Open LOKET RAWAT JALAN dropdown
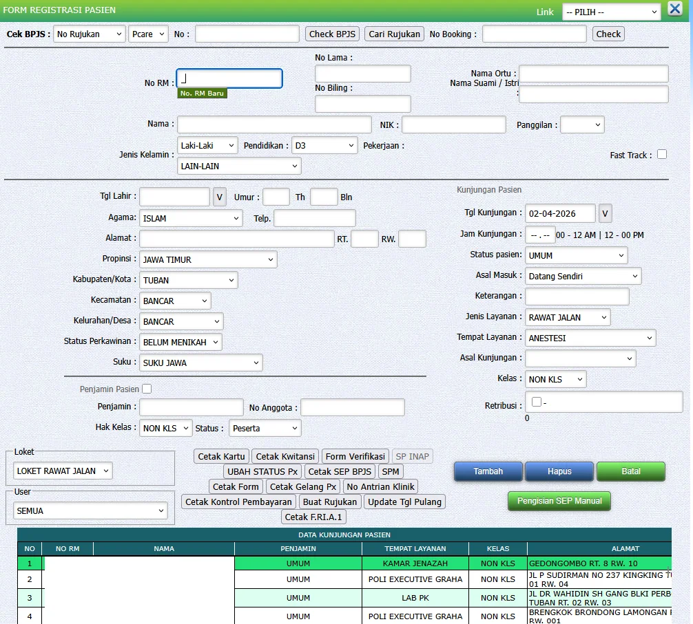This screenshot has width=693, height=624. (x=63, y=471)
